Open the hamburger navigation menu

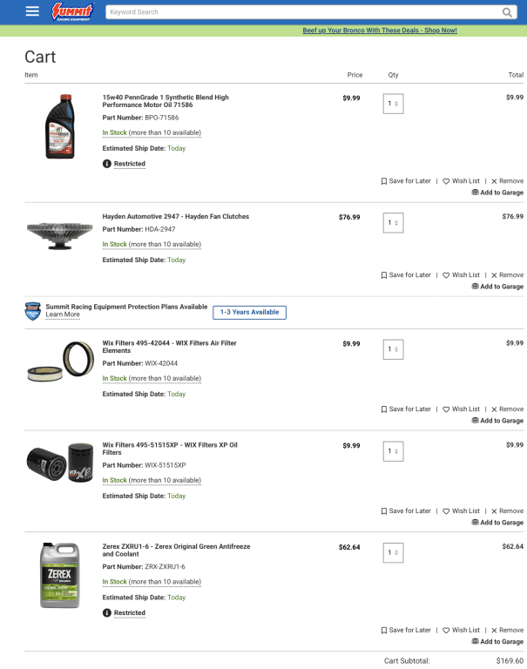32,11
